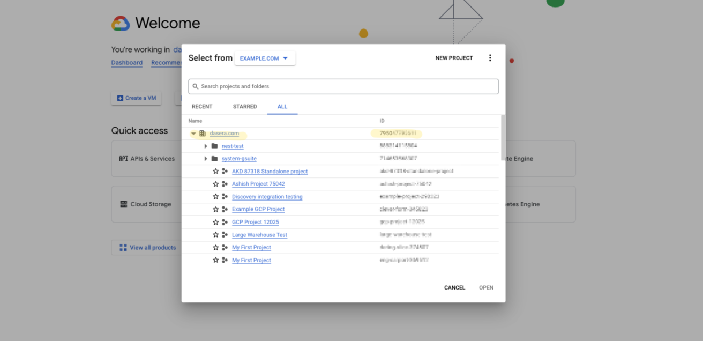This screenshot has width=703, height=341.
Task: Open Discovery integration testing link
Action: [x=267, y=197]
